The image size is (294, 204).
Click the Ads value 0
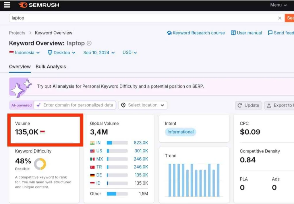click(x=274, y=187)
